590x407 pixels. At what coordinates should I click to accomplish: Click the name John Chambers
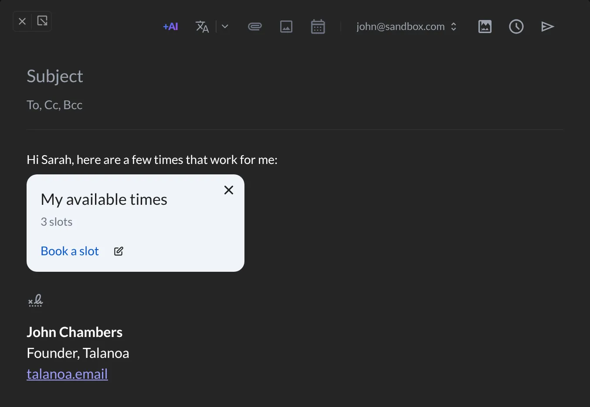75,332
